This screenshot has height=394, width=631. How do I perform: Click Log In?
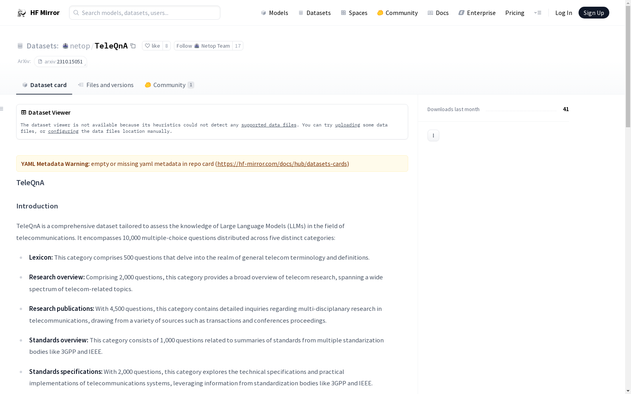click(564, 13)
